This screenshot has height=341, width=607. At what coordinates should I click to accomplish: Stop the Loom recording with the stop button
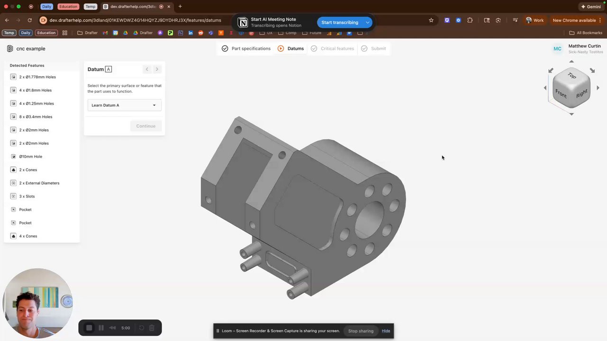coord(89,328)
